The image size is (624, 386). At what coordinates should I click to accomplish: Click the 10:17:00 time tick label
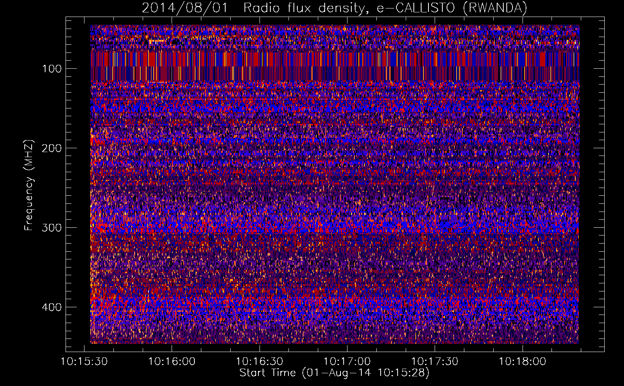coord(347,362)
